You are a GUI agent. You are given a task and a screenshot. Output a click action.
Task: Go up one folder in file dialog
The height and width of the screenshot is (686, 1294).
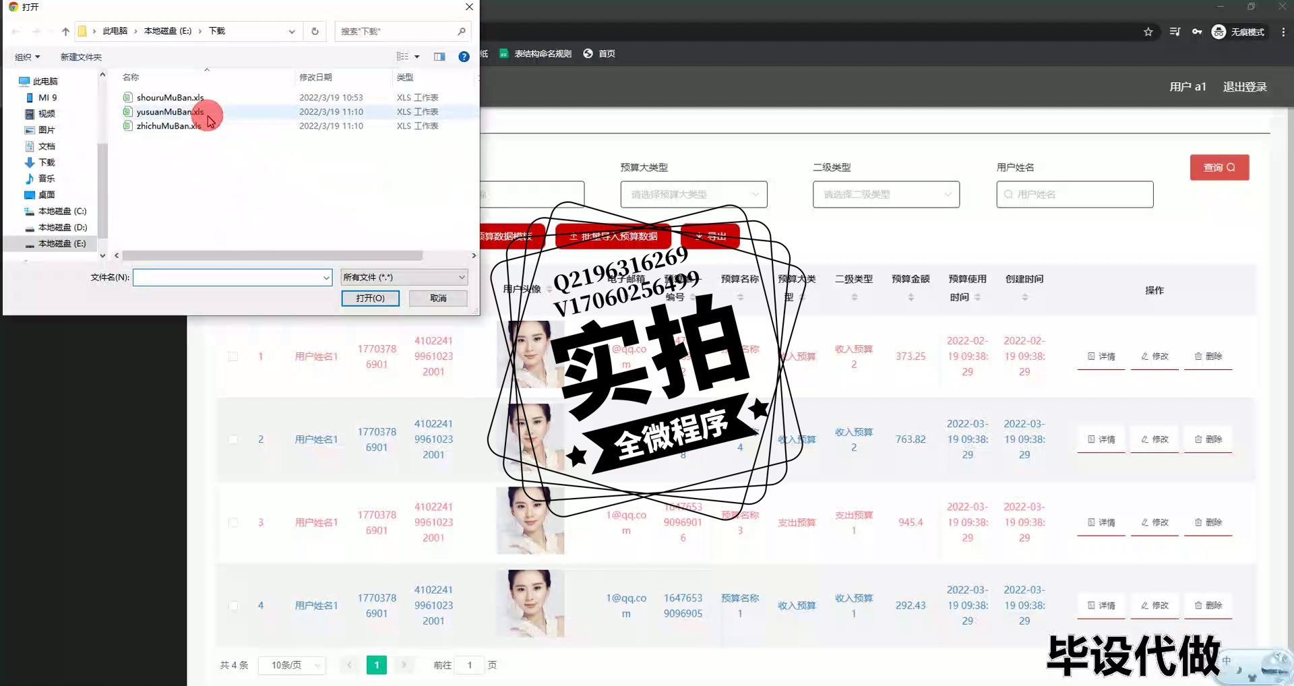[x=65, y=31]
